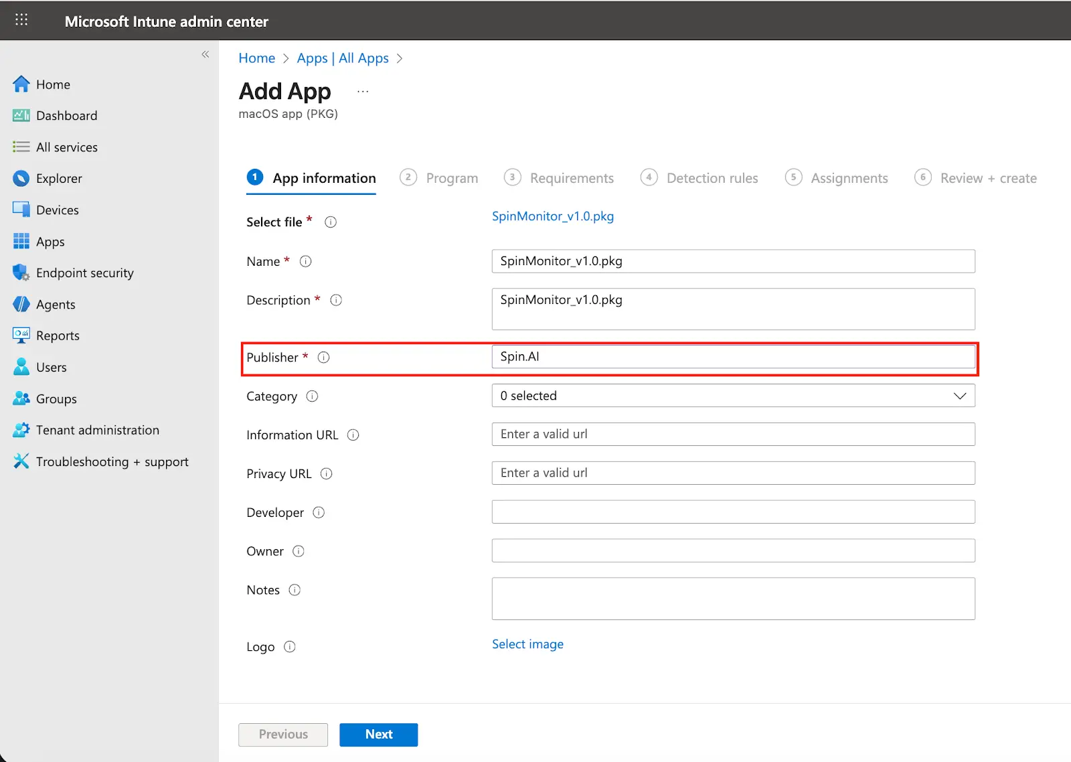The height and width of the screenshot is (762, 1071).
Task: Click the info icon next to Publisher
Action: coord(324,358)
